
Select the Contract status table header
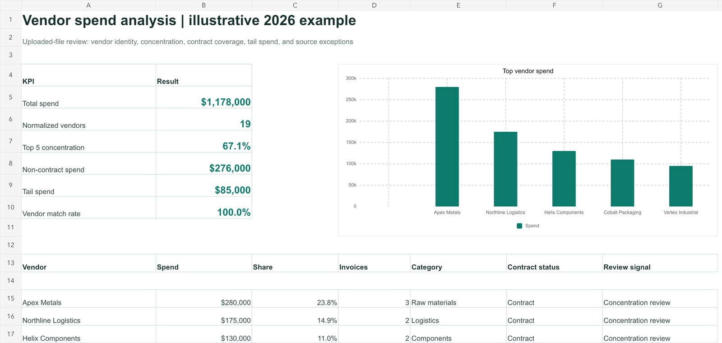coord(554,263)
